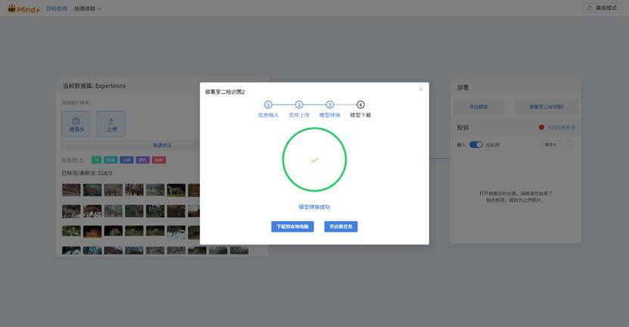Click the red real-time result indicator dot

tap(541, 127)
